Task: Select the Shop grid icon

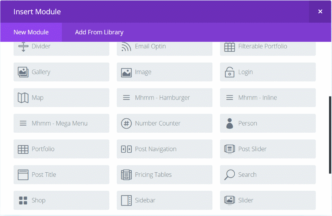Action: (23, 200)
